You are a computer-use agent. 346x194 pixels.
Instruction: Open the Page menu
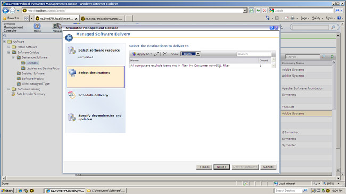304,18
